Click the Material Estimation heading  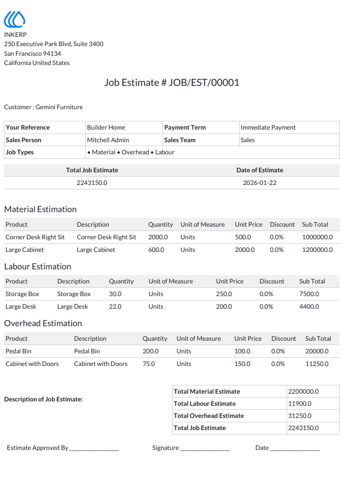(x=40, y=209)
